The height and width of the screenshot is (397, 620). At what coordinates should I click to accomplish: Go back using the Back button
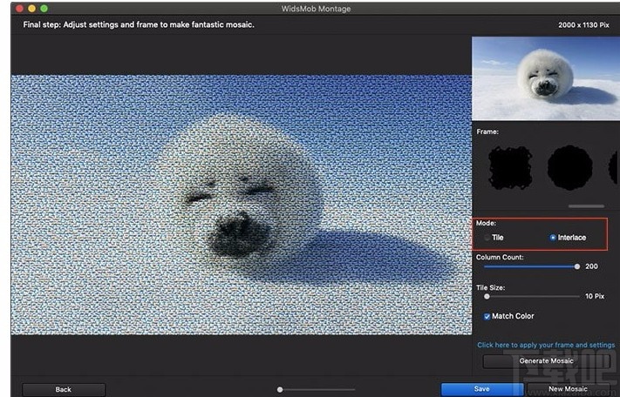pyautogui.click(x=64, y=389)
